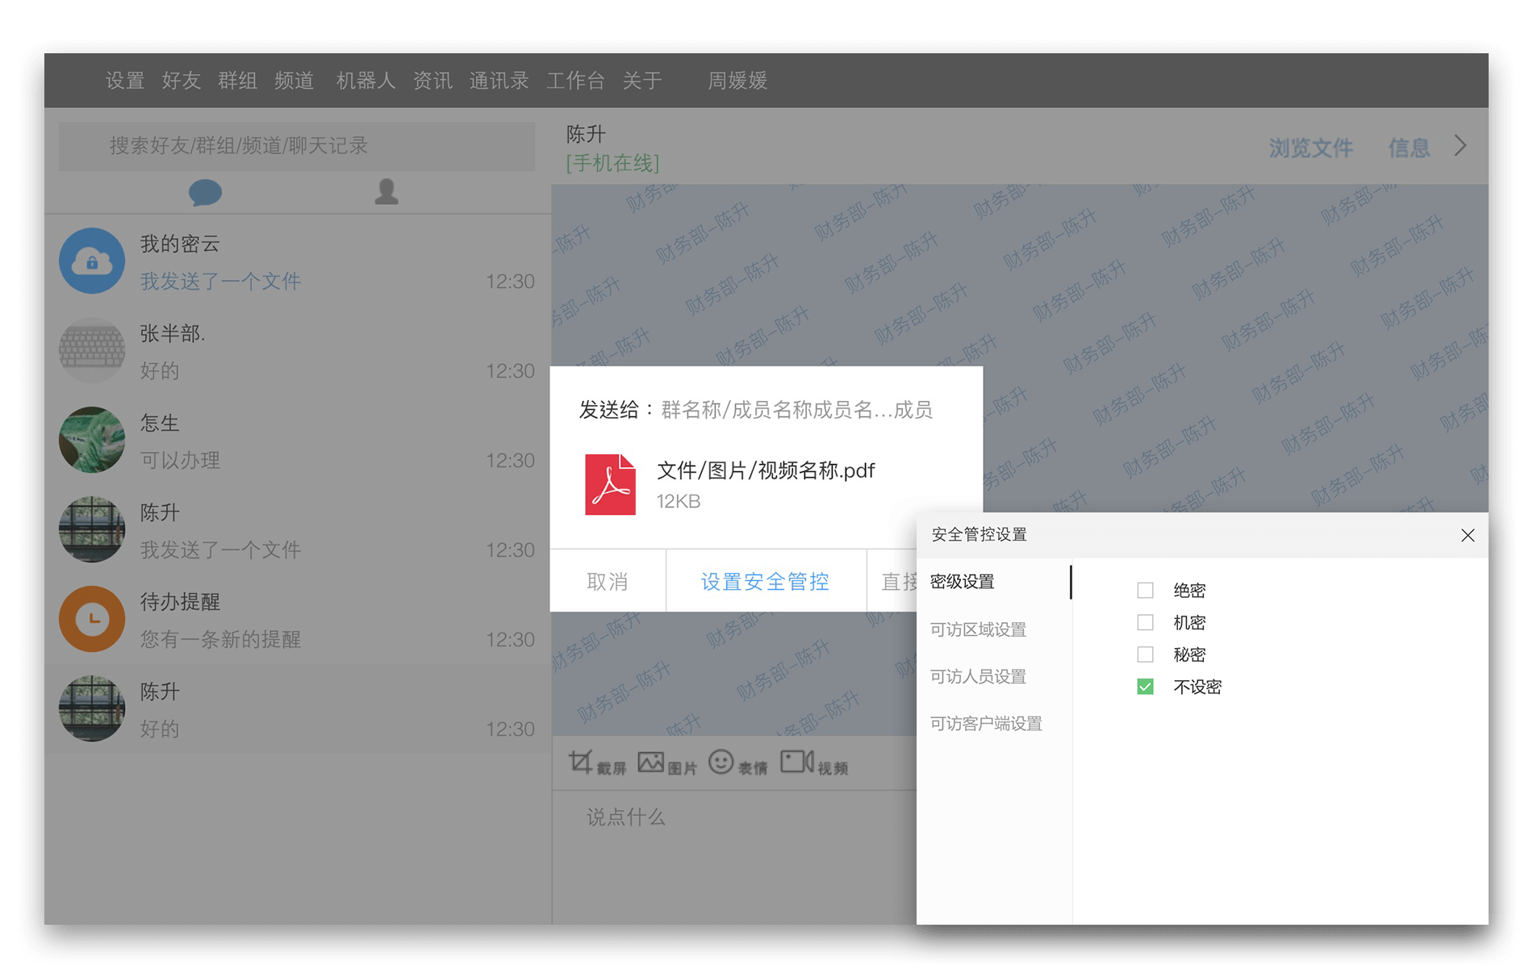Click the PDF file icon in the dialog
The width and height of the screenshot is (1533, 978).
point(611,484)
